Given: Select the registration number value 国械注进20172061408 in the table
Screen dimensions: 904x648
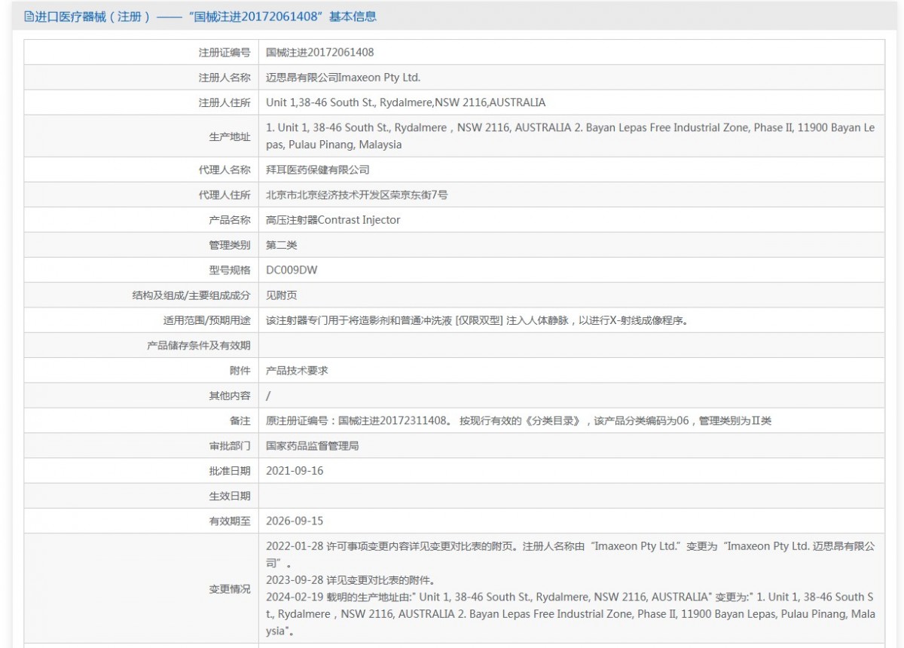Looking at the screenshot, I should pyautogui.click(x=320, y=52).
